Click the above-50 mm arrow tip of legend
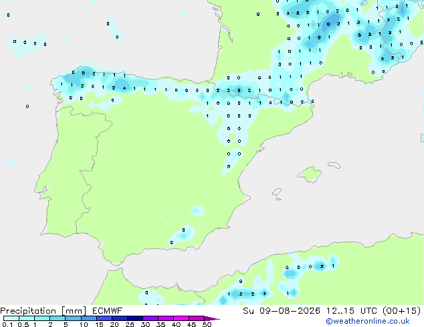Screen dimensions: 424x327 point(212,318)
